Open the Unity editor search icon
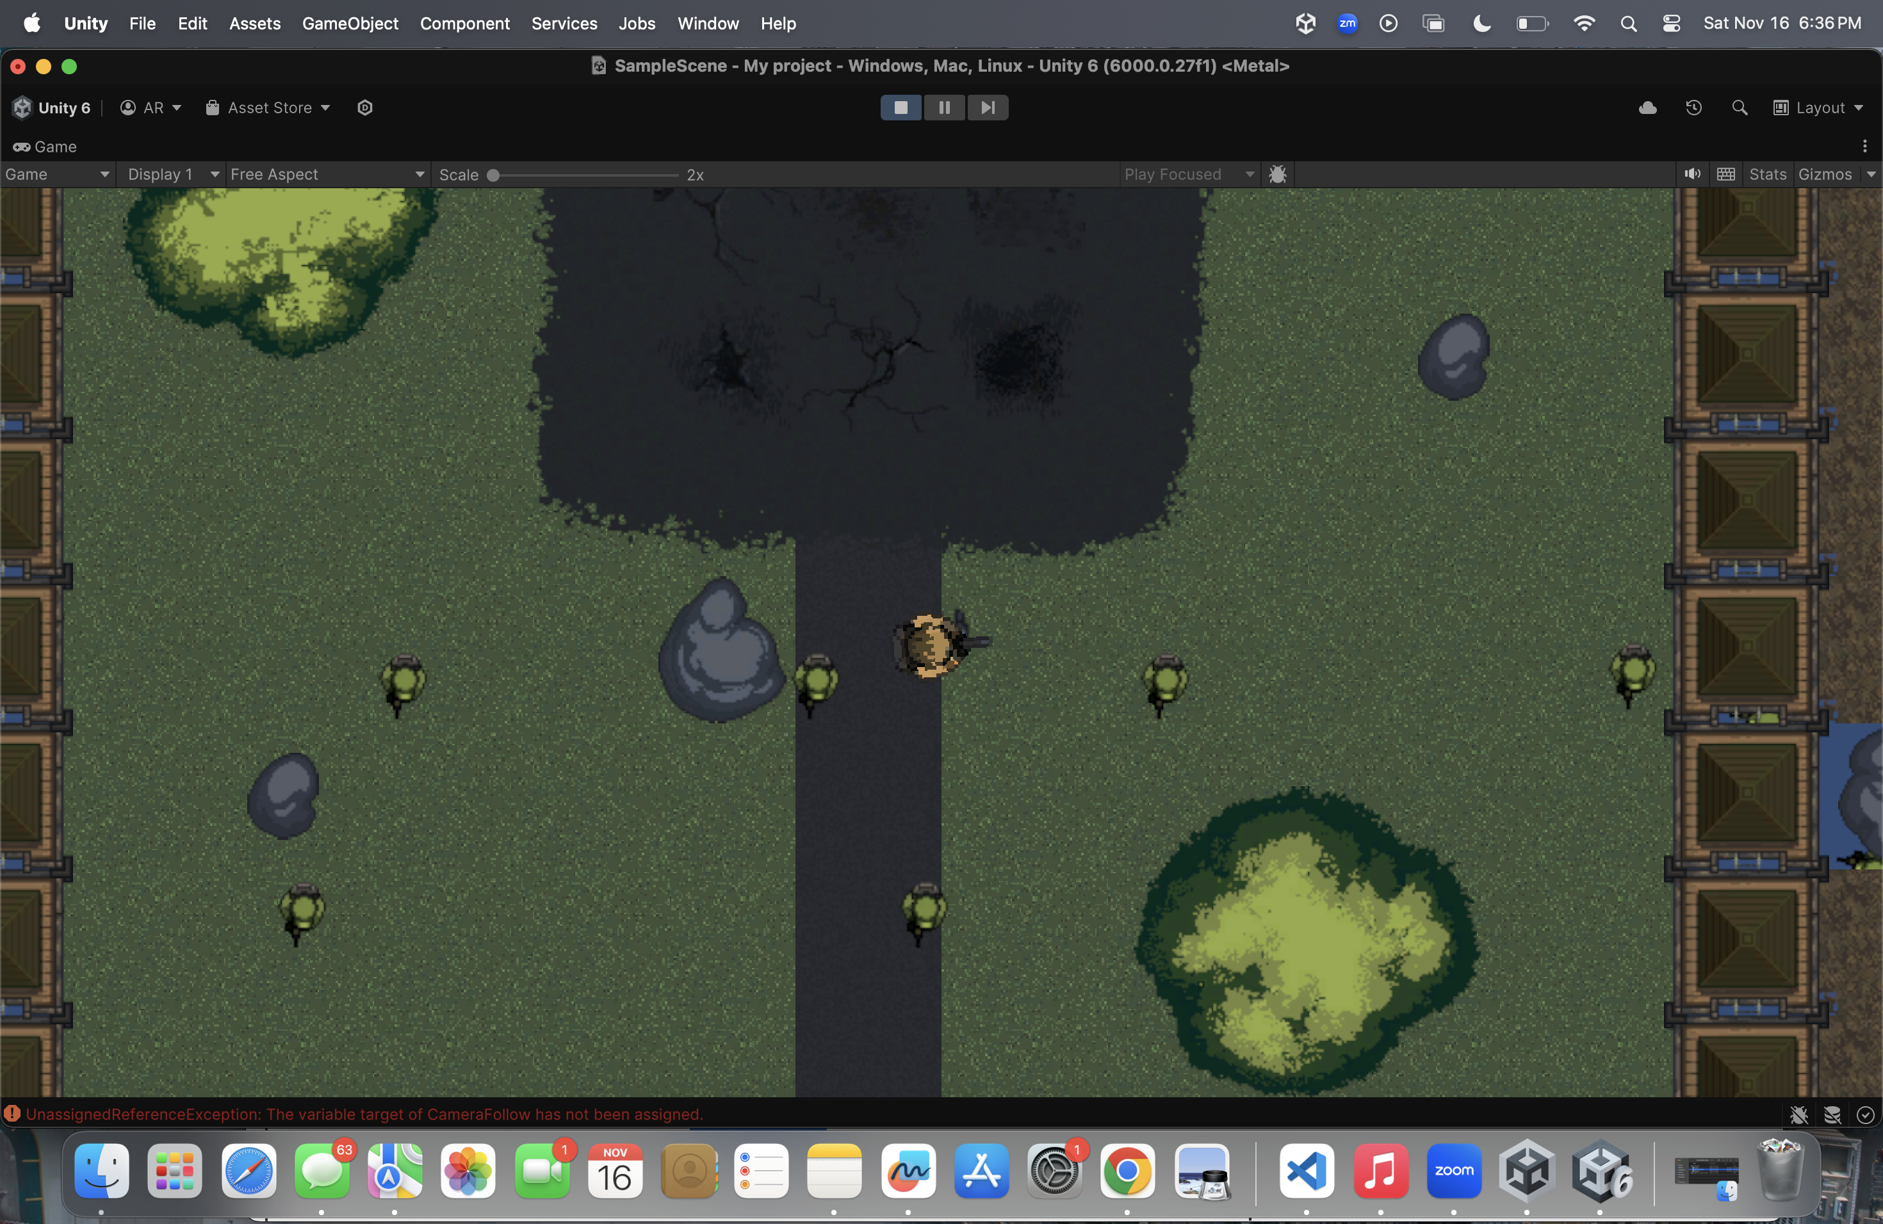This screenshot has width=1883, height=1224. (1739, 108)
